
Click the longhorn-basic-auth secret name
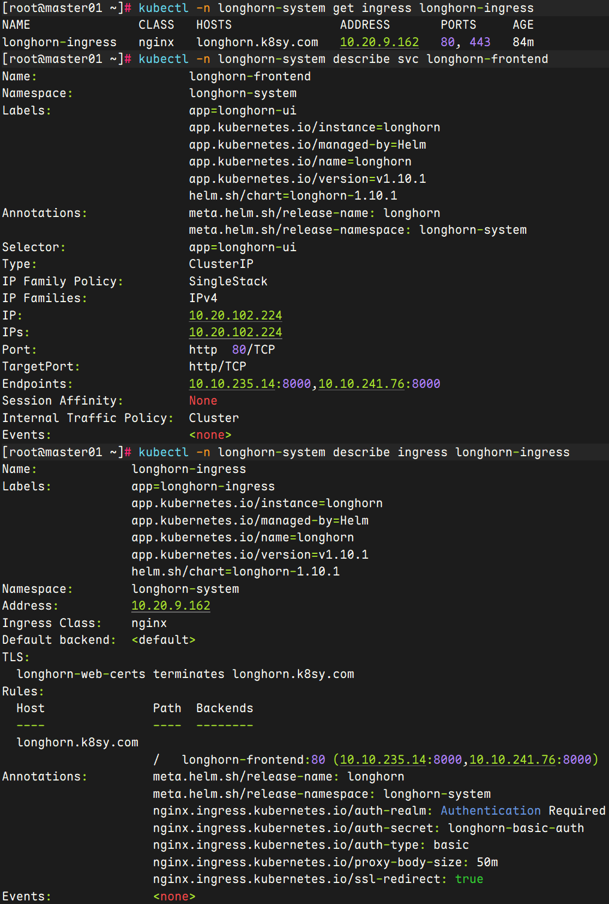(515, 828)
